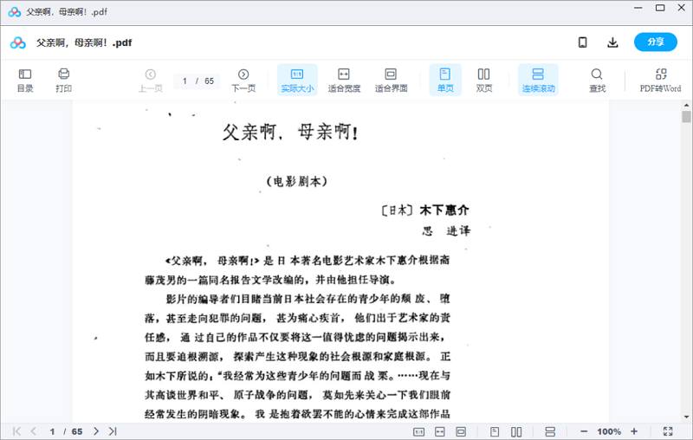Click the zoom in plus button

coord(634,431)
